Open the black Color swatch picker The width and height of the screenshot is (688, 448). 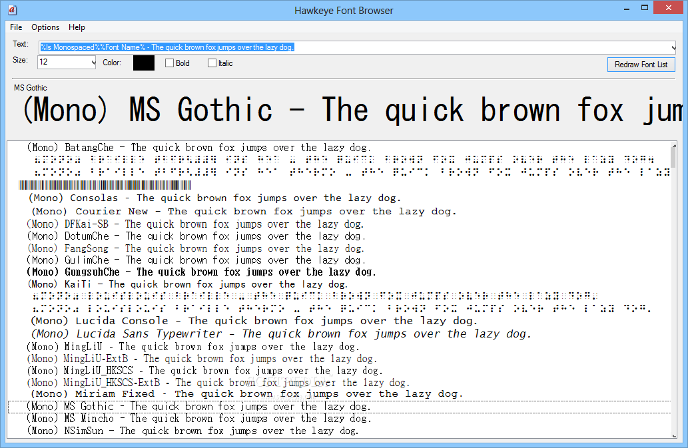pyautogui.click(x=143, y=63)
